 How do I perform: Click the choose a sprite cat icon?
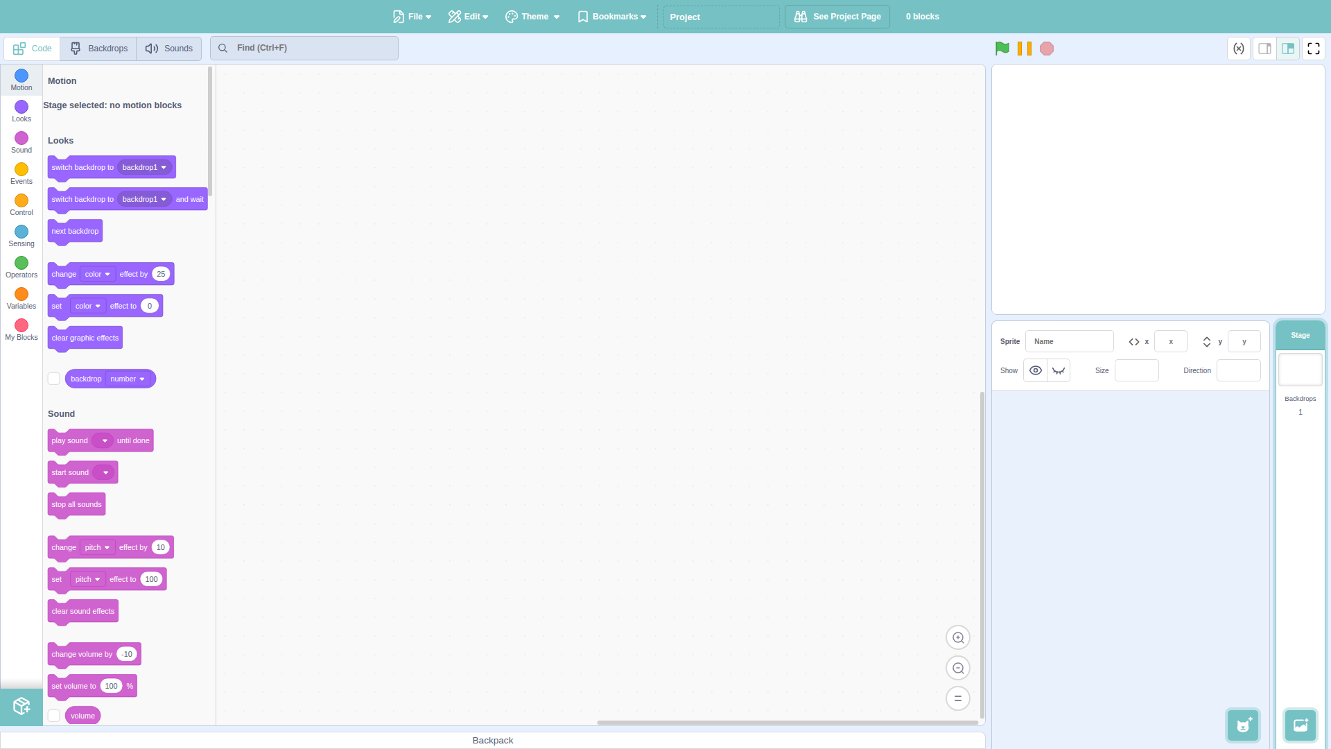1244,725
